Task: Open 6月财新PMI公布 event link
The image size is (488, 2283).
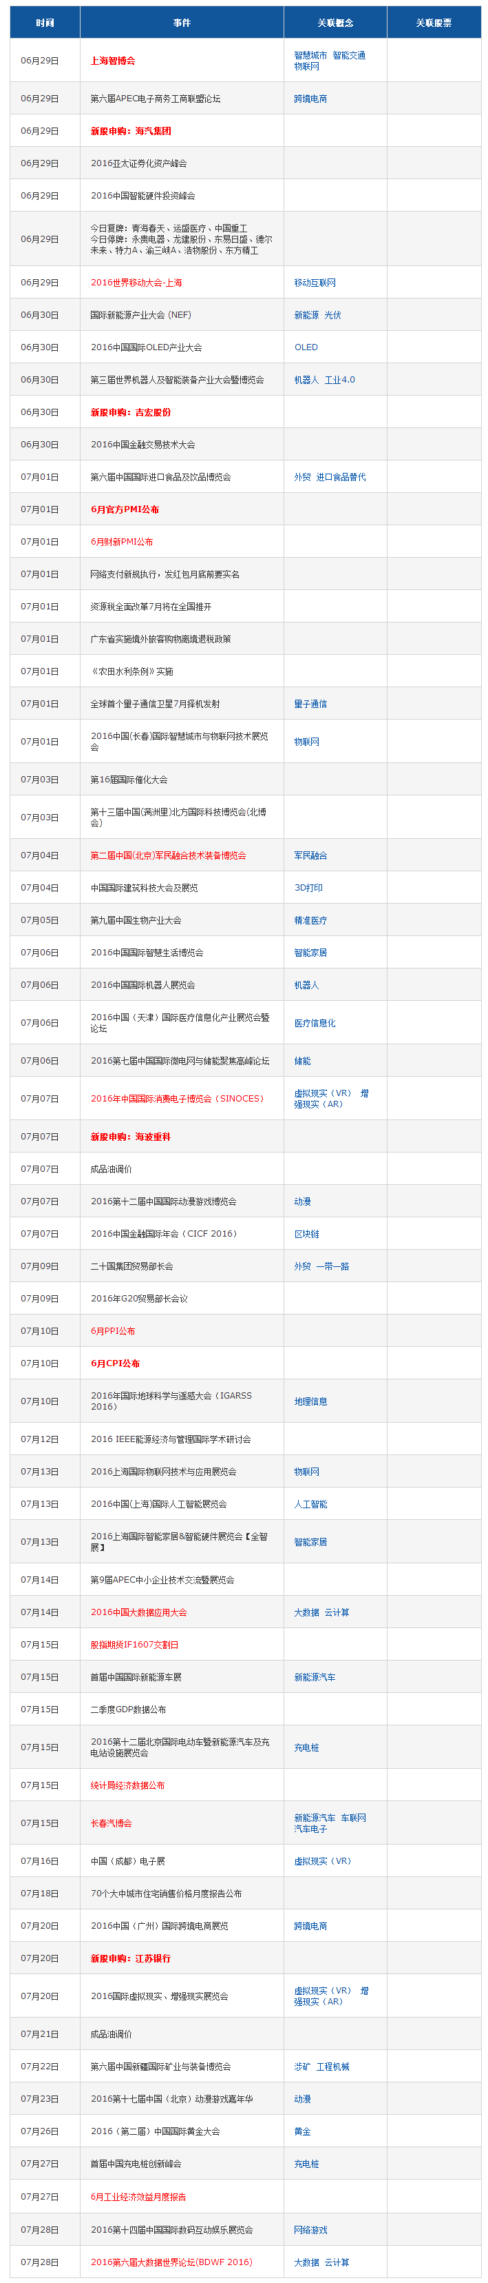Action: pos(121,542)
